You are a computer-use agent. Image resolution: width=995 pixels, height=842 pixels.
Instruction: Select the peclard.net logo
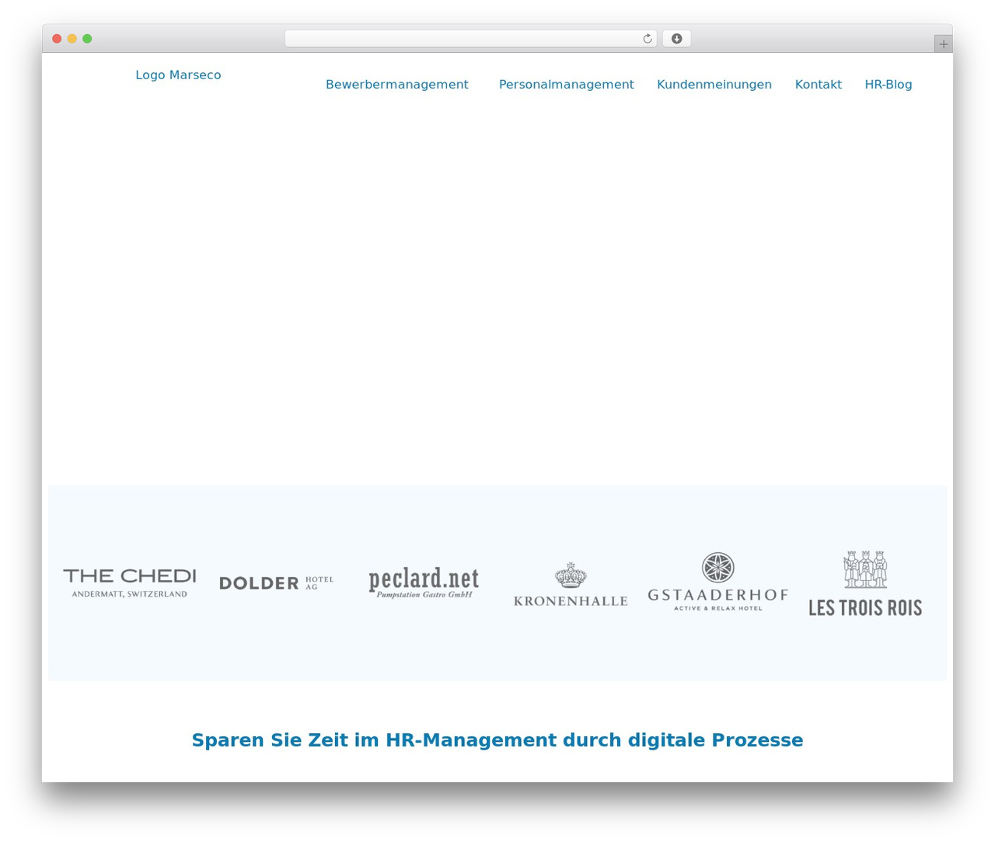(424, 583)
